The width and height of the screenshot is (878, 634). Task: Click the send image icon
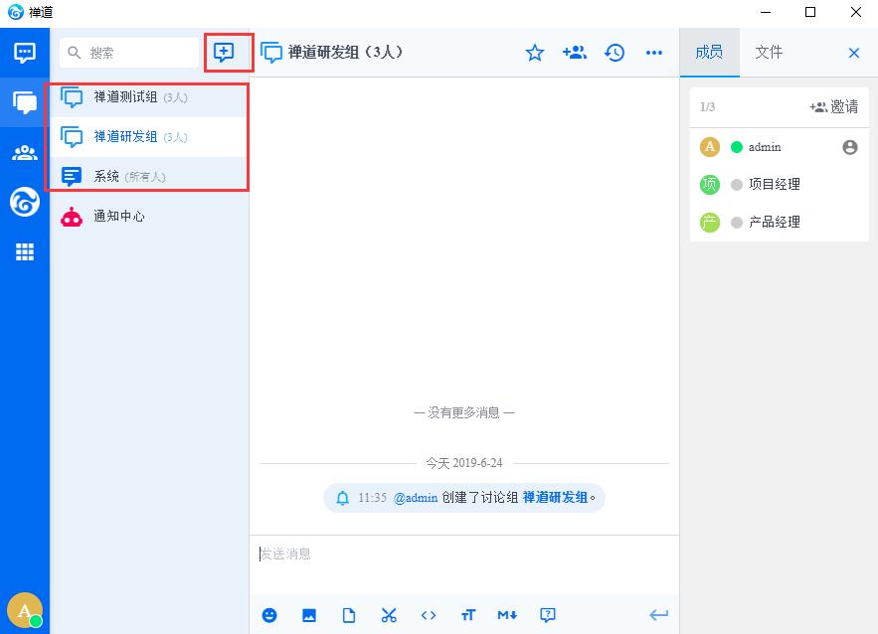(309, 615)
